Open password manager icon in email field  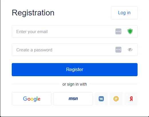[x=118, y=31]
